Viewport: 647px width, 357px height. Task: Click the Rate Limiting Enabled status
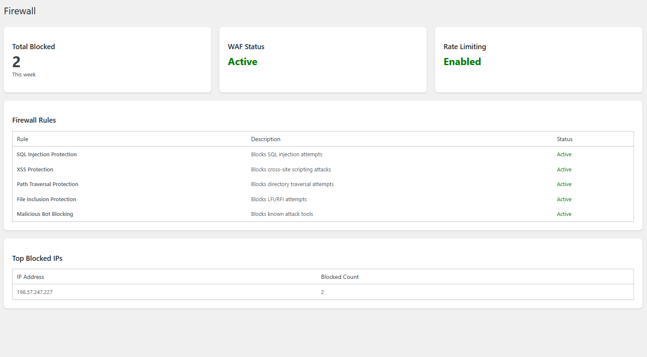coord(462,62)
